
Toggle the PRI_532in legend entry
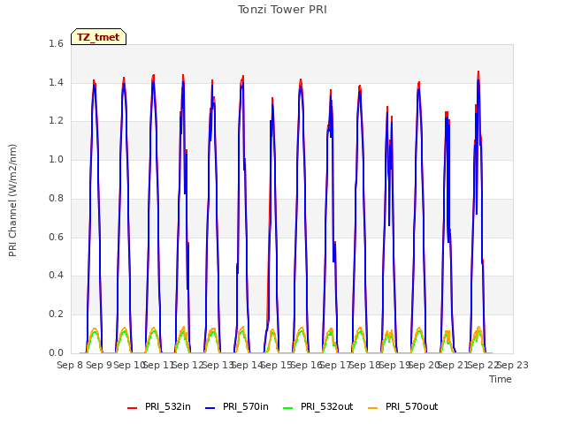tap(159, 406)
